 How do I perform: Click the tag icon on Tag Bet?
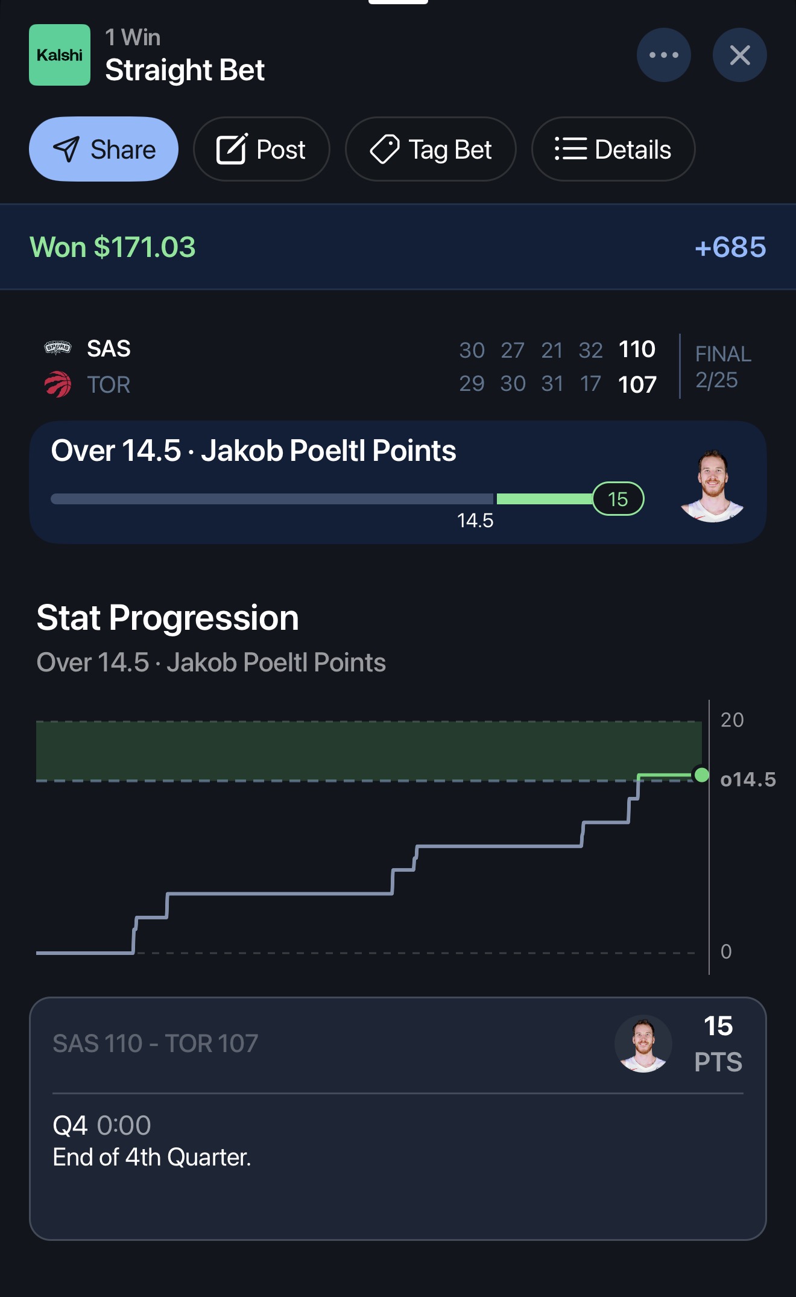[386, 149]
